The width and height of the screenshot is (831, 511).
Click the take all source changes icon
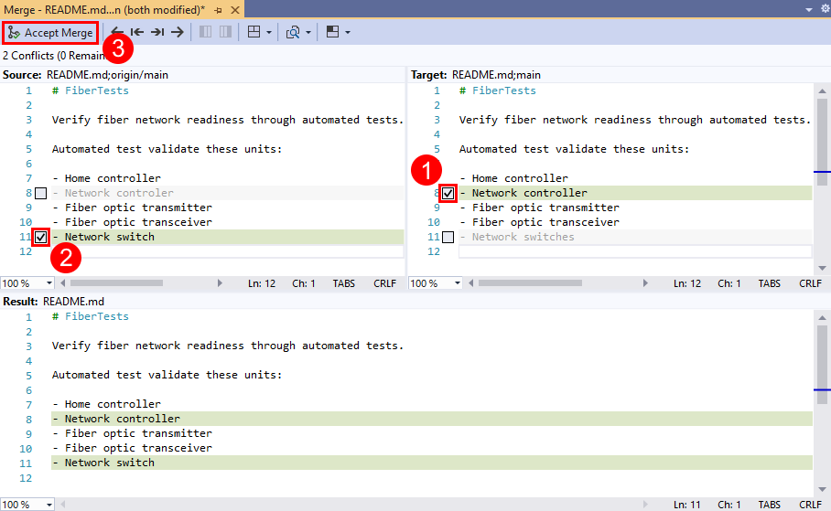204,32
